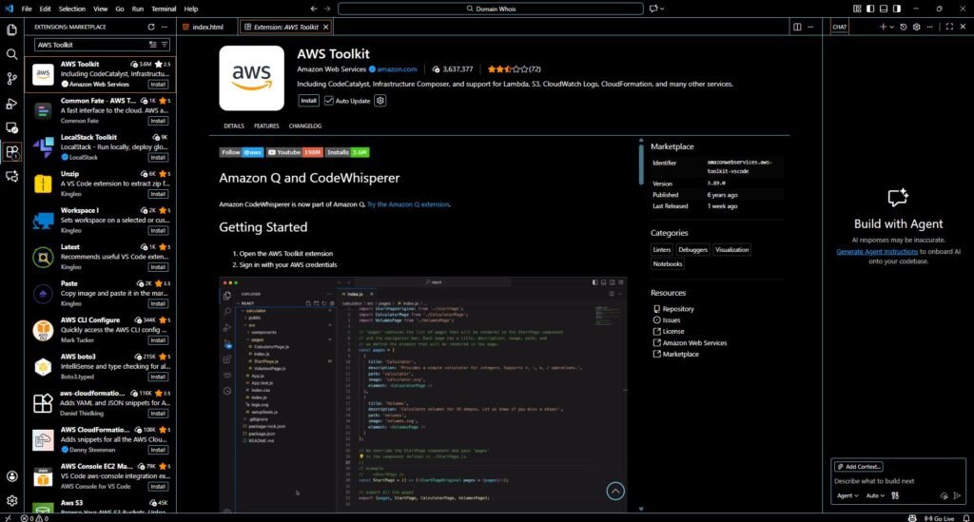Open the Remote Explorer view

pos(11,127)
